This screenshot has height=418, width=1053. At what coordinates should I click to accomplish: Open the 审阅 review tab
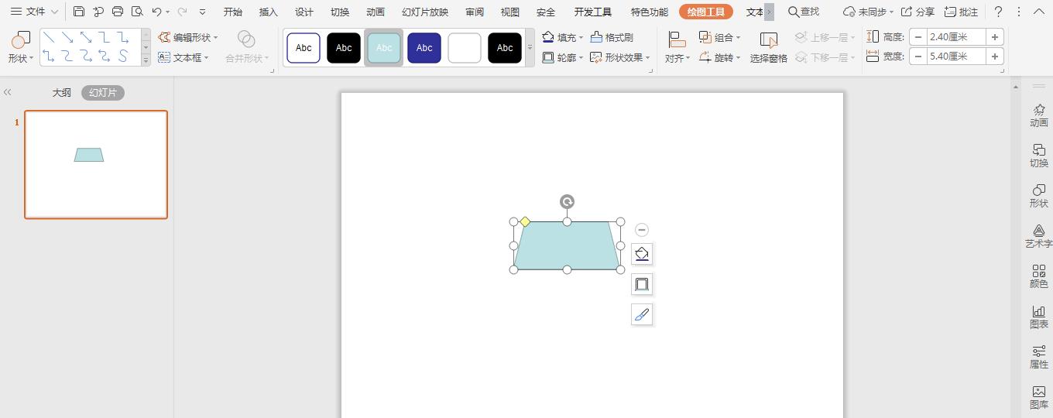point(475,12)
